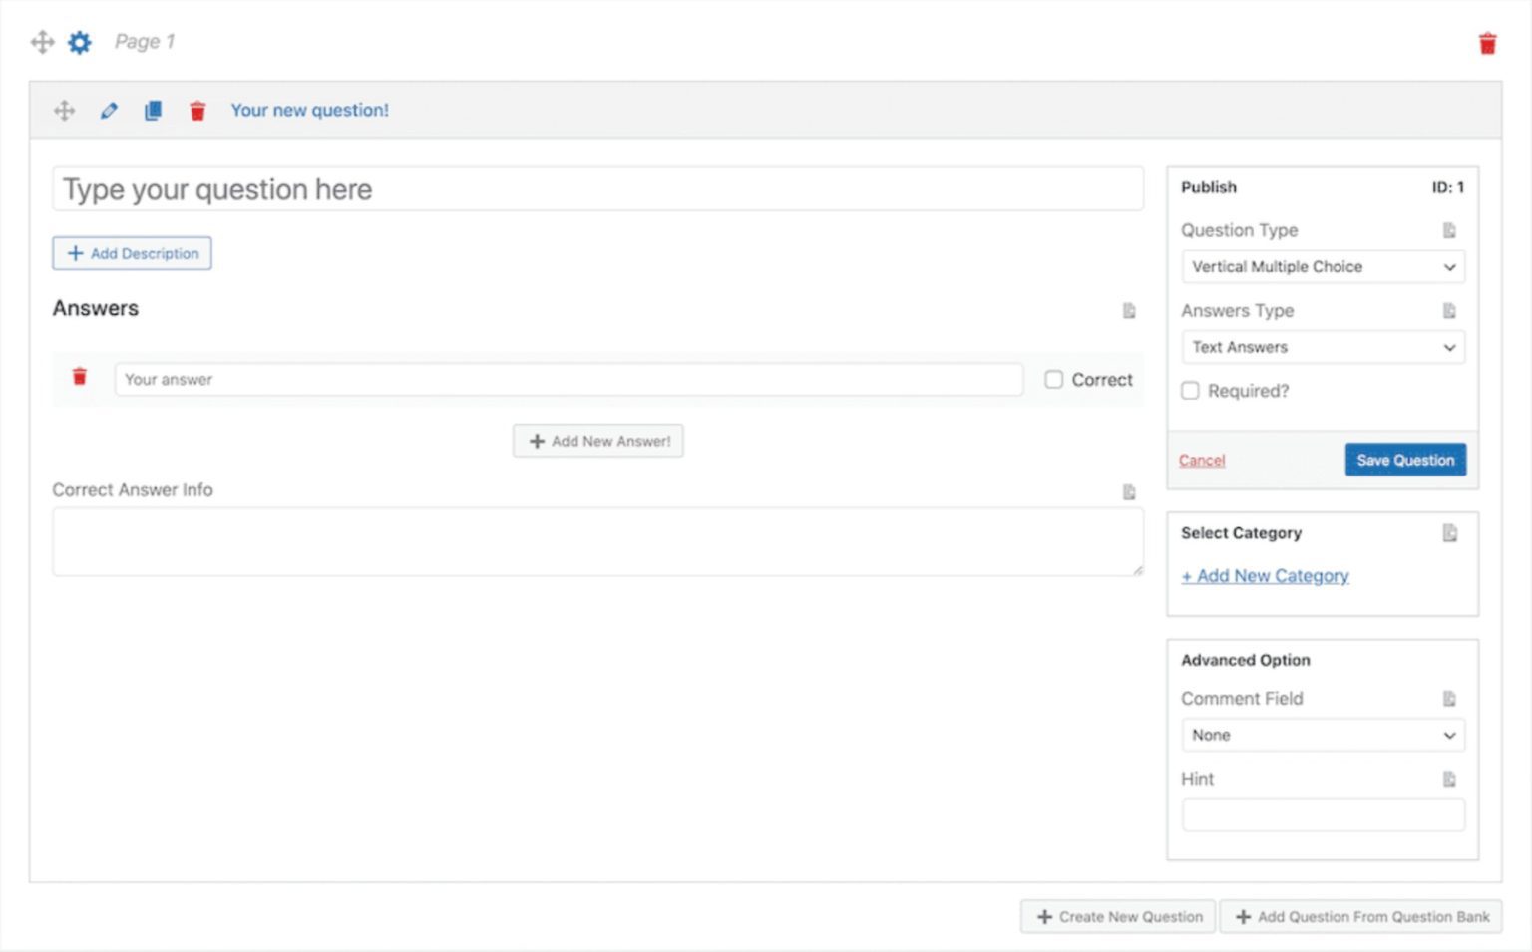Image resolution: width=1532 pixels, height=952 pixels.
Task: Click the move handle for Page 1
Action: (x=41, y=42)
